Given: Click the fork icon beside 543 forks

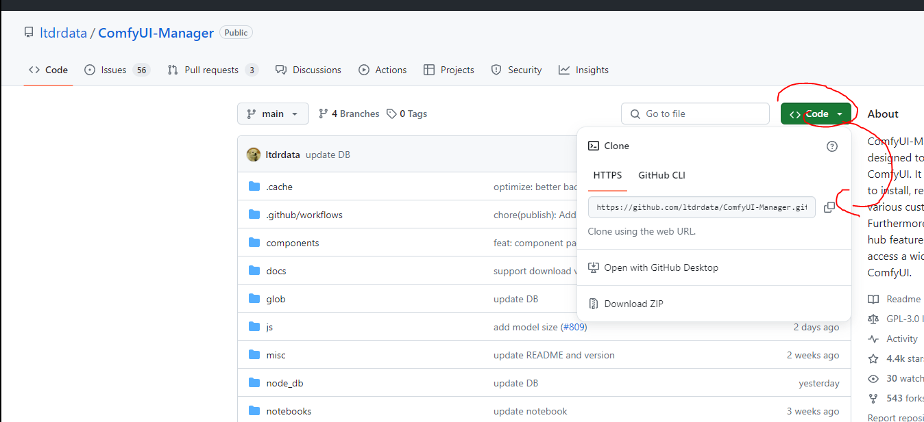Looking at the screenshot, I should 873,398.
